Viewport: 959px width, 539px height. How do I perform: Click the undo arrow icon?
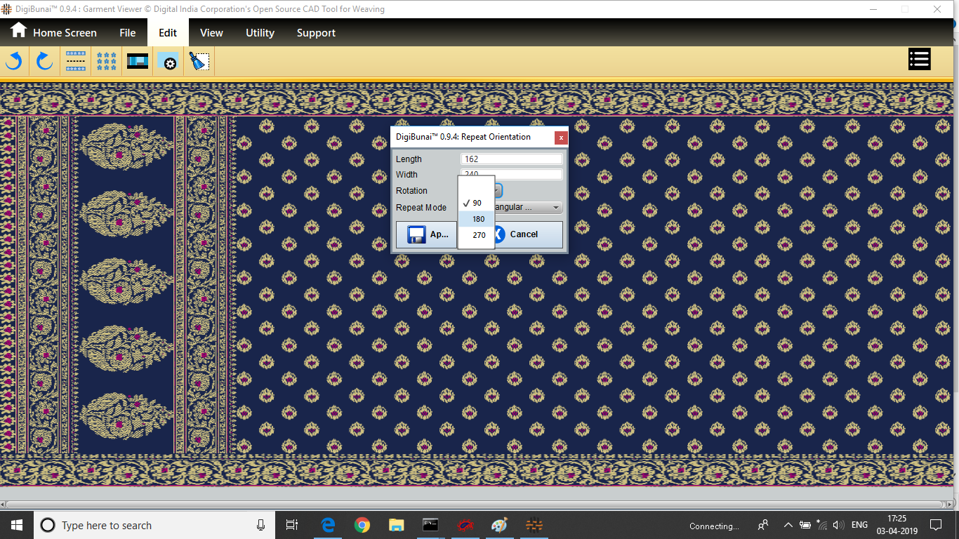[14, 62]
